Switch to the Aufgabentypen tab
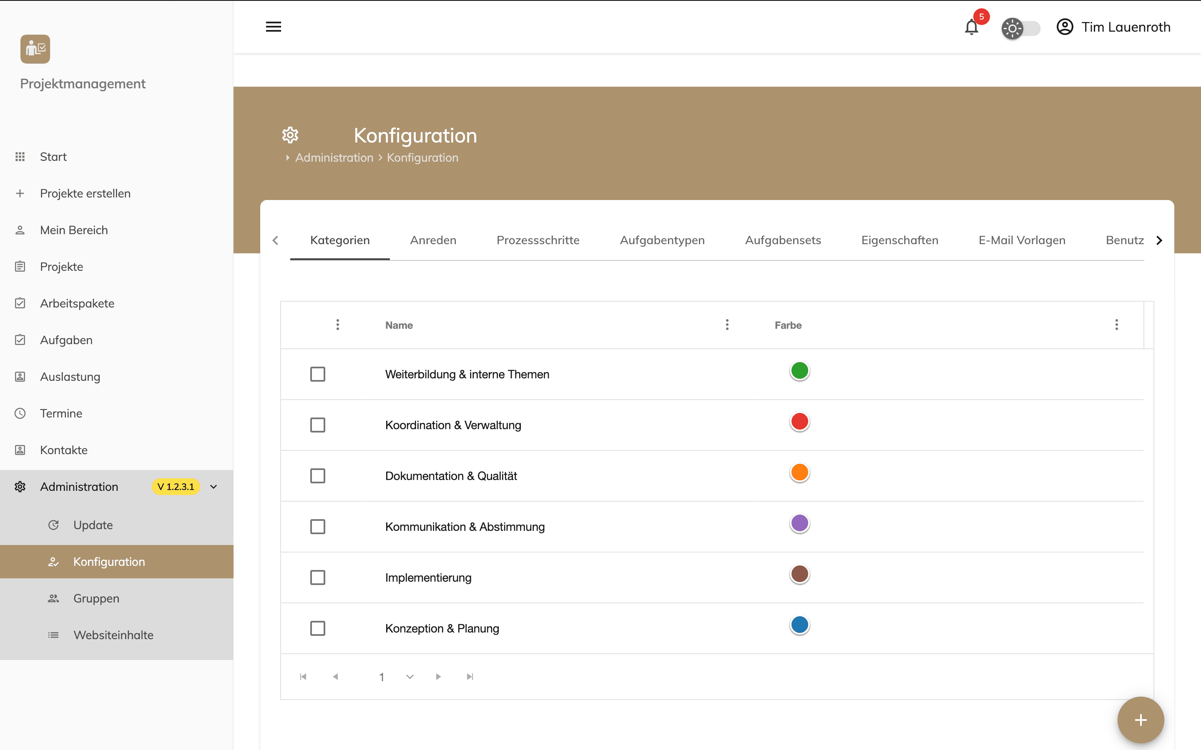The height and width of the screenshot is (750, 1201). coord(662,240)
